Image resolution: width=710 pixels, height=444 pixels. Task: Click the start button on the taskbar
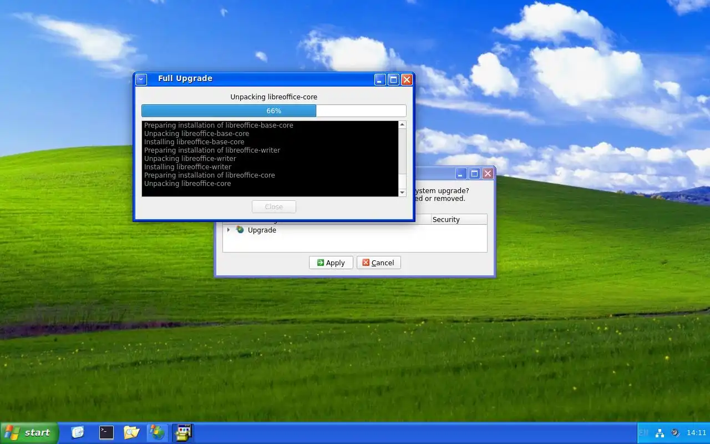click(x=29, y=433)
